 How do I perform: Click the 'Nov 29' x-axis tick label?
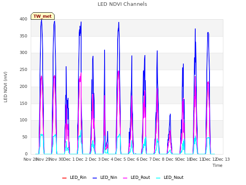[x=43, y=159]
